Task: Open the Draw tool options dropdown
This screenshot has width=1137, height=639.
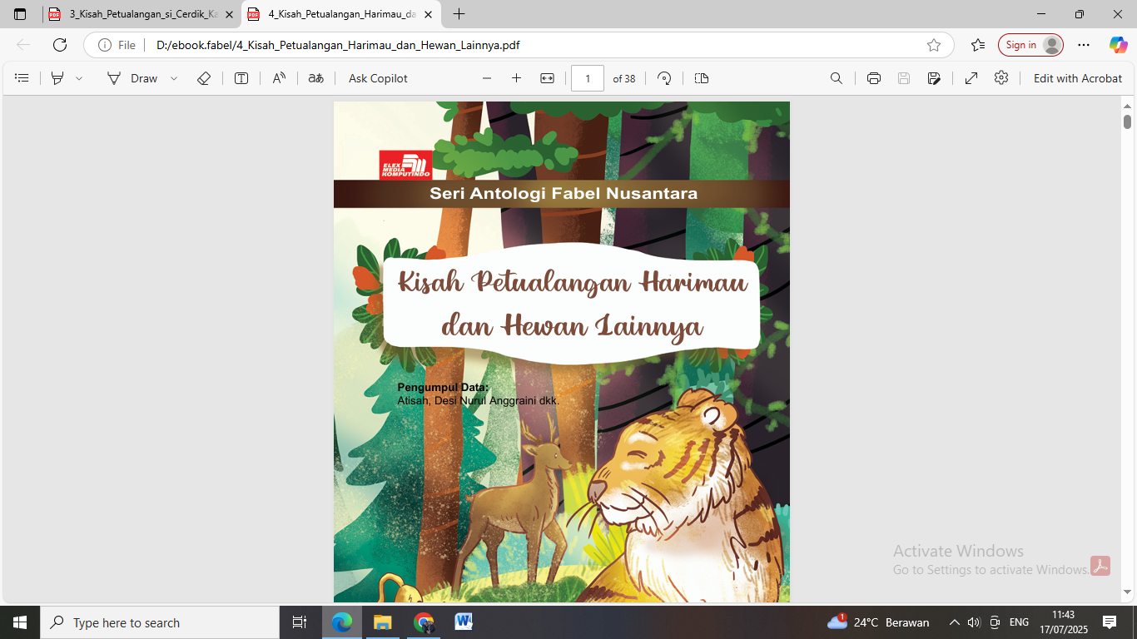Action: (172, 77)
